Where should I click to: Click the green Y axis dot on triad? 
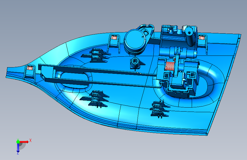[18, 142]
